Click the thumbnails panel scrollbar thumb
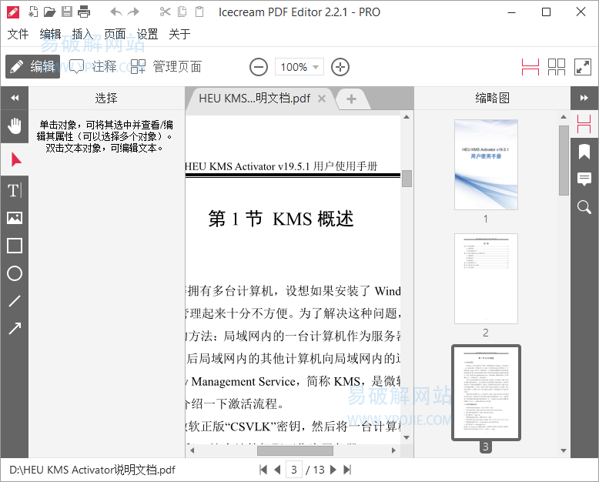Screen dimensions: 599x482 pyautogui.click(x=564, y=160)
